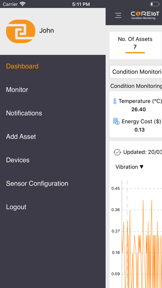Click Logout in the sidebar
The image size is (162, 288).
point(16,207)
